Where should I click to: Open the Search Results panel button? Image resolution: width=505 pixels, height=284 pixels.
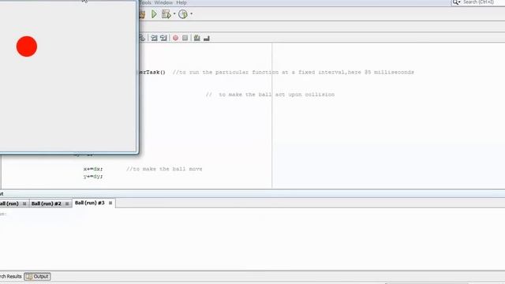point(10,276)
